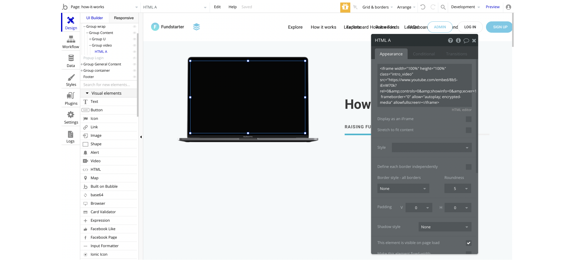This screenshot has height=261, width=576.
Task: Open the Settings section
Action: [x=71, y=117]
